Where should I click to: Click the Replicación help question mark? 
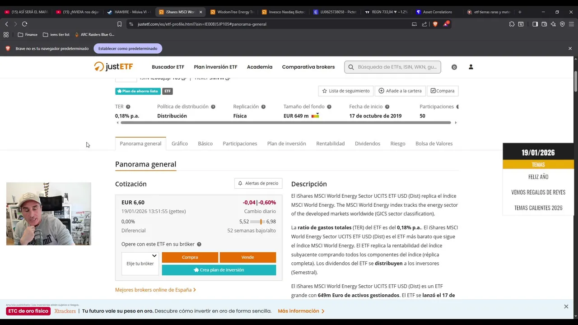pyautogui.click(x=263, y=107)
